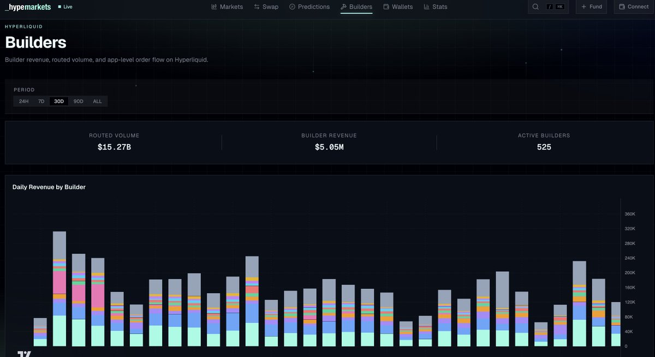Click the Fund button
This screenshot has width=655, height=357.
pos(591,7)
